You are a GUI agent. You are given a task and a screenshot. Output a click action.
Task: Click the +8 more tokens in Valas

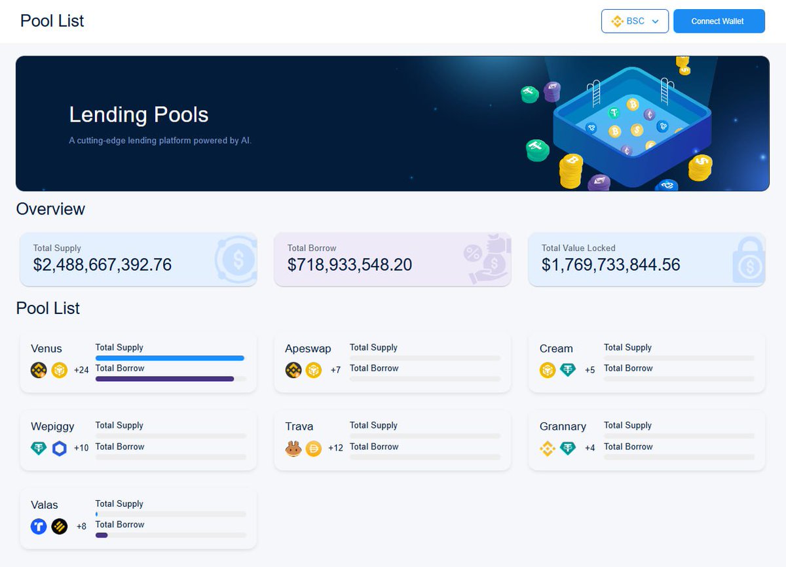pos(81,526)
